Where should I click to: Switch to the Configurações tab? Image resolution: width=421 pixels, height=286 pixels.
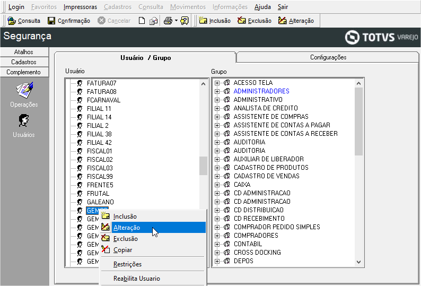coord(328,57)
